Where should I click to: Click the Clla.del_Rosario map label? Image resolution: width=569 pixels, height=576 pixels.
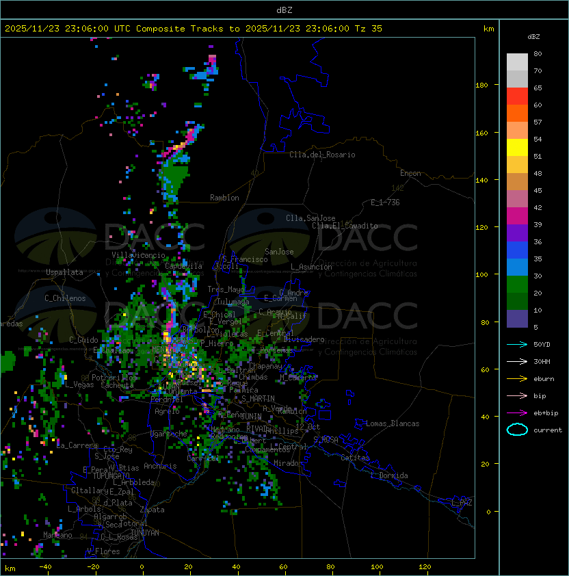322,155
